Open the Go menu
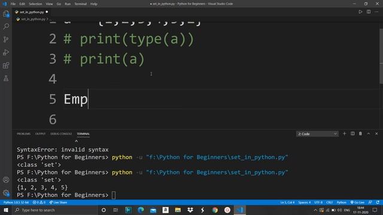 pos(59,4)
